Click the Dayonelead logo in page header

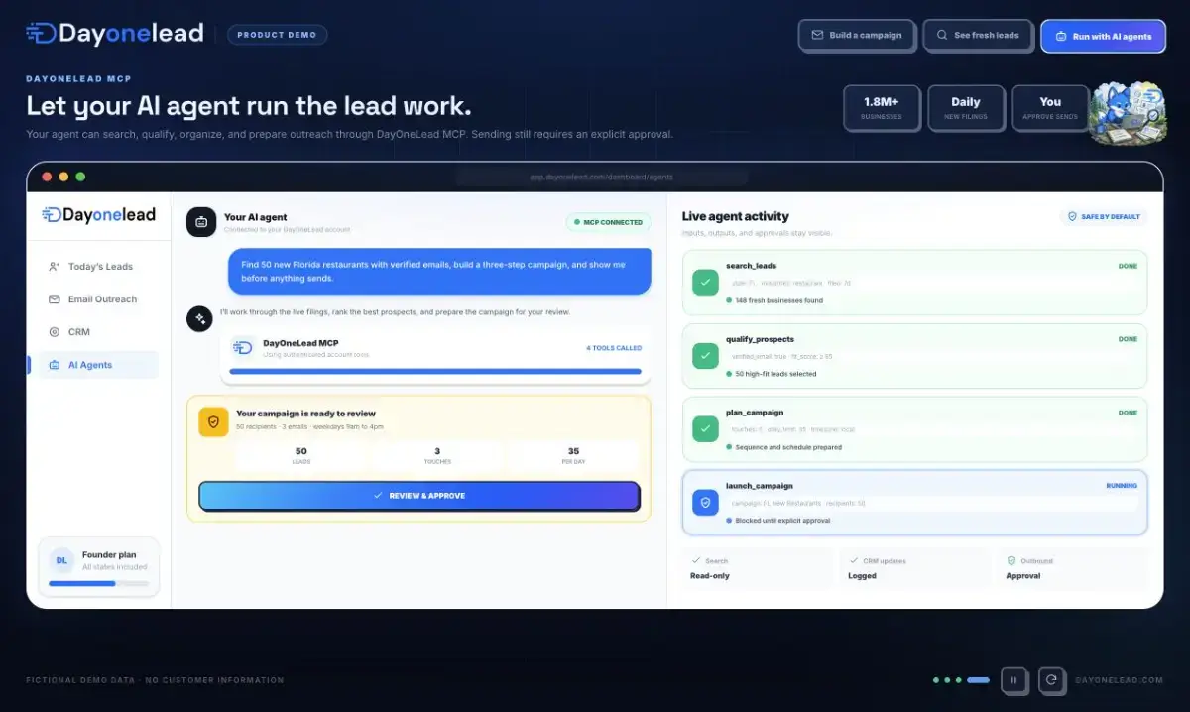(115, 34)
